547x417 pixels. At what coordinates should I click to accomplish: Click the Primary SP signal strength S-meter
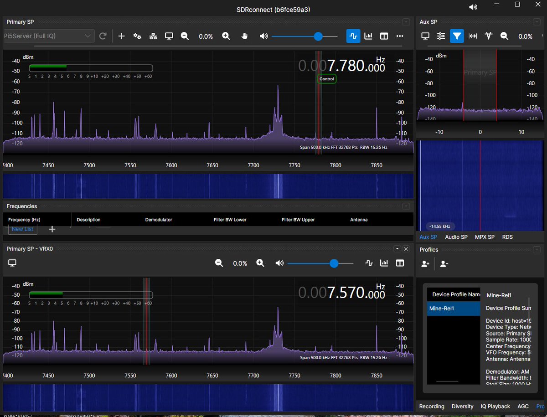pyautogui.click(x=91, y=68)
